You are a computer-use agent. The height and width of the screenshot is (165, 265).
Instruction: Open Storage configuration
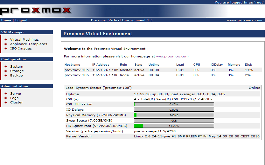pos(17,71)
